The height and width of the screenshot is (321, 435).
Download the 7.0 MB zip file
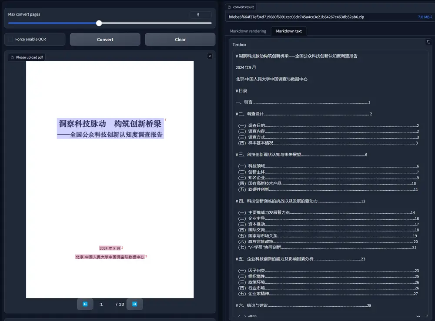(x=425, y=17)
